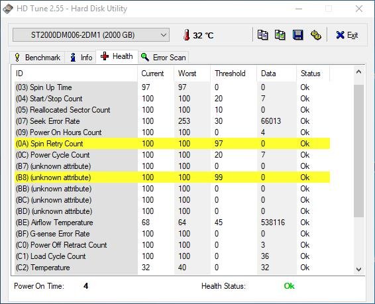The image size is (375, 304).
Task: Select the highlighted (B8) unknown attribute row
Action: coord(172,177)
